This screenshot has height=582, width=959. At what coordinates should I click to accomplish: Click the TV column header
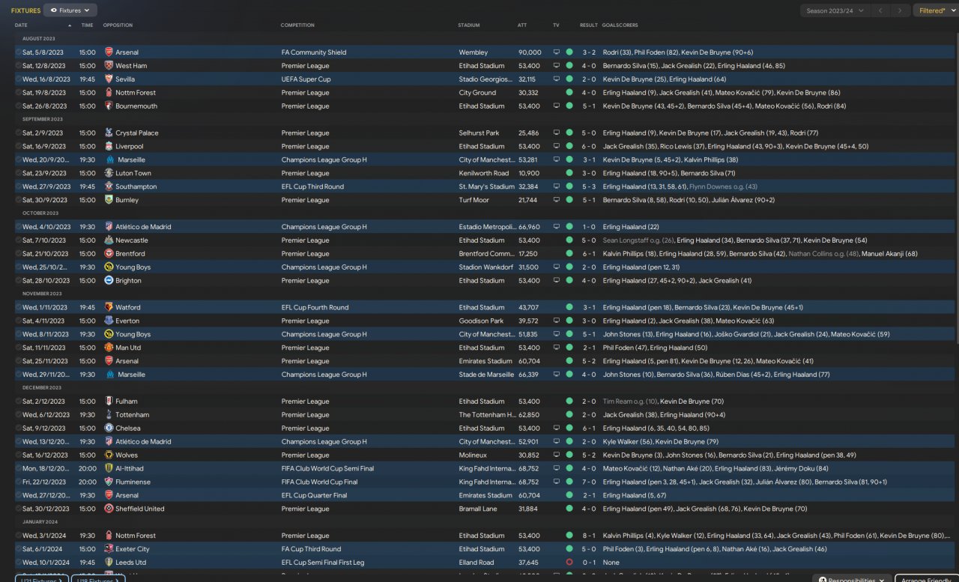556,25
